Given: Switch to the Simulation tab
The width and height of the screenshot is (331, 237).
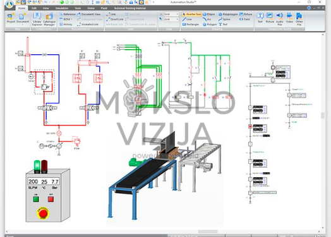Looking at the screenshot, I should click(x=62, y=8).
